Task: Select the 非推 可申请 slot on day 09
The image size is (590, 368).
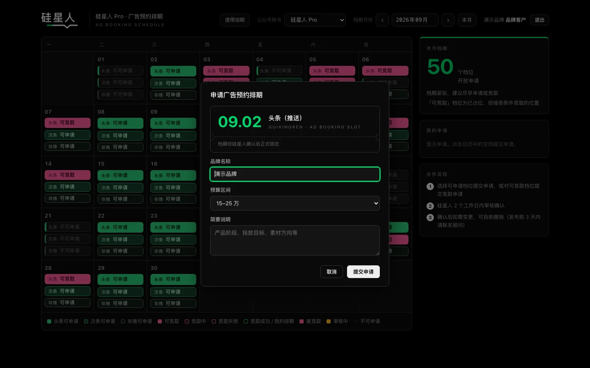Action: (x=173, y=147)
